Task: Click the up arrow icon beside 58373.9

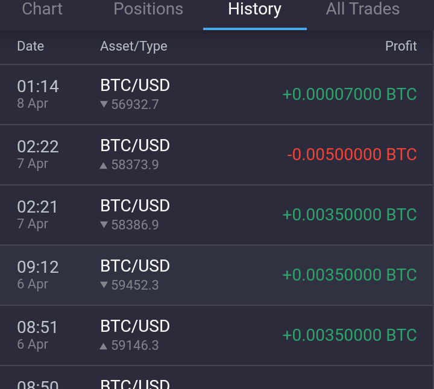Action: (104, 166)
